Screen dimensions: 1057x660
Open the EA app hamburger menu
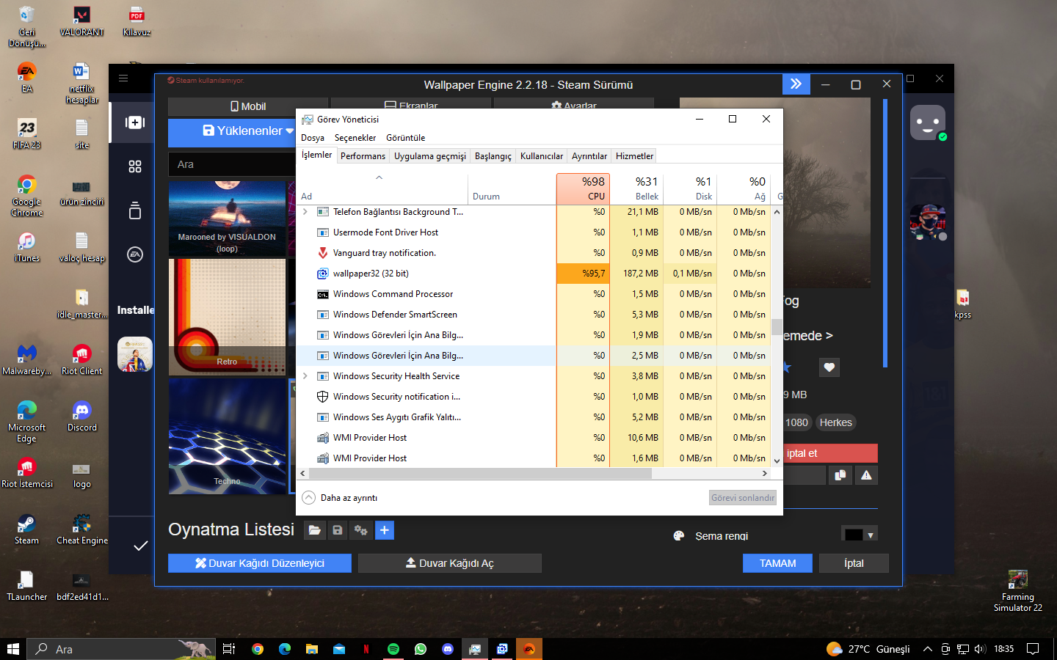pos(123,78)
